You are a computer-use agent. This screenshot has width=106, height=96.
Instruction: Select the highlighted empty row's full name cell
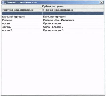coord(73,13)
